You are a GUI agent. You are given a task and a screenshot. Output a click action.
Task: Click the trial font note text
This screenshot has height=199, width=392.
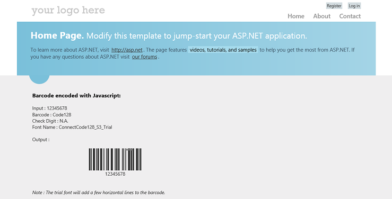pos(99,193)
